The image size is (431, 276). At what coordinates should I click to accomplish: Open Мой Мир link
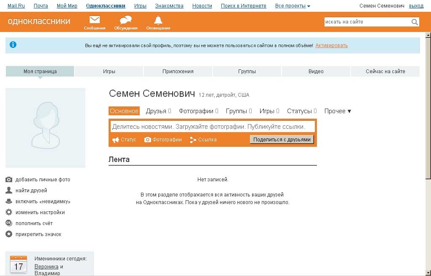point(67,6)
